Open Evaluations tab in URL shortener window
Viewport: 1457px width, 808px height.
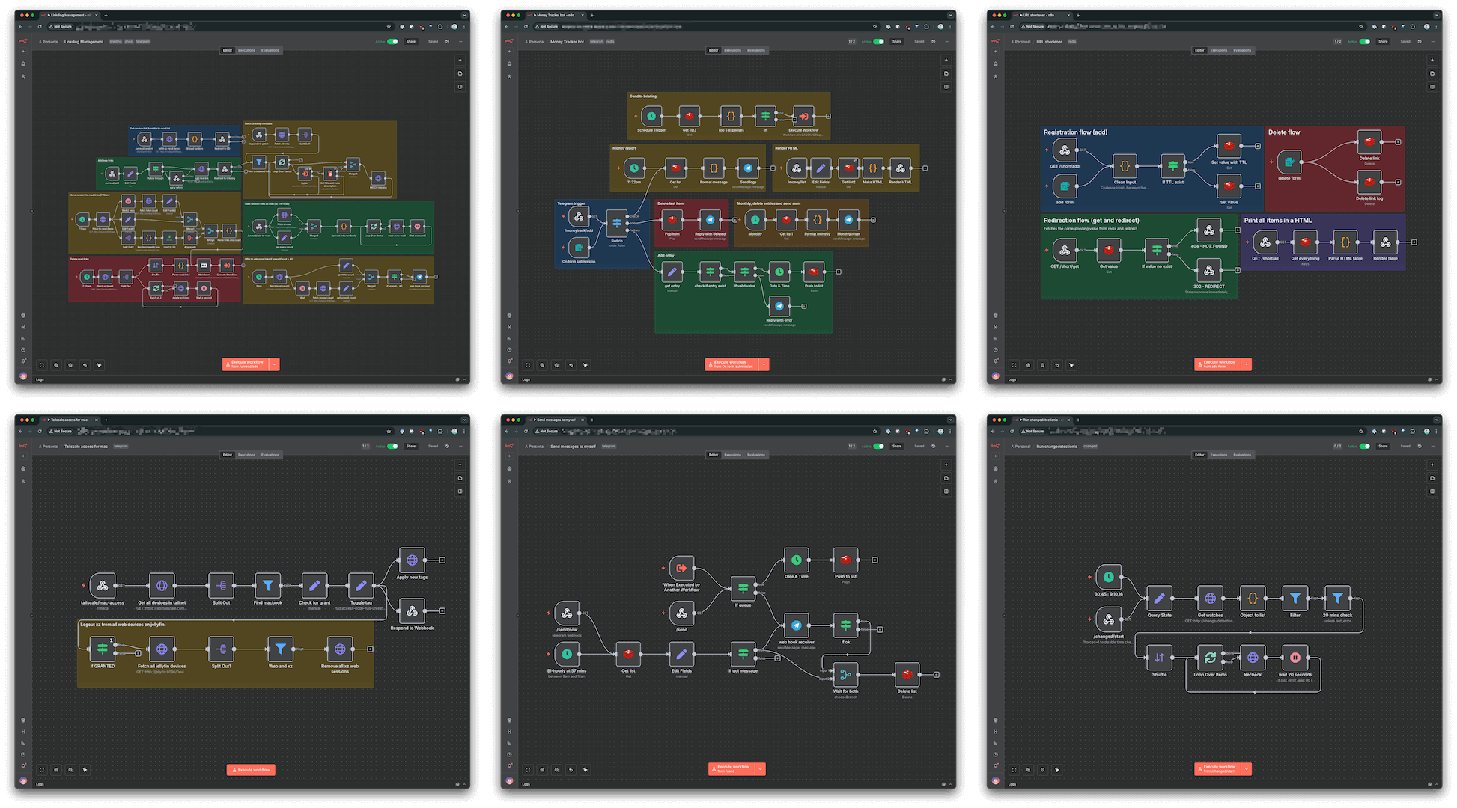[x=1242, y=50]
